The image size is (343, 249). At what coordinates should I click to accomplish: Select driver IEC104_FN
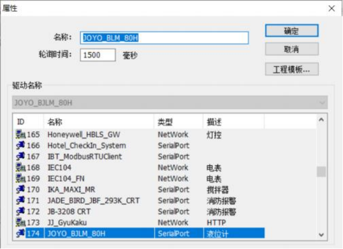[66, 178]
